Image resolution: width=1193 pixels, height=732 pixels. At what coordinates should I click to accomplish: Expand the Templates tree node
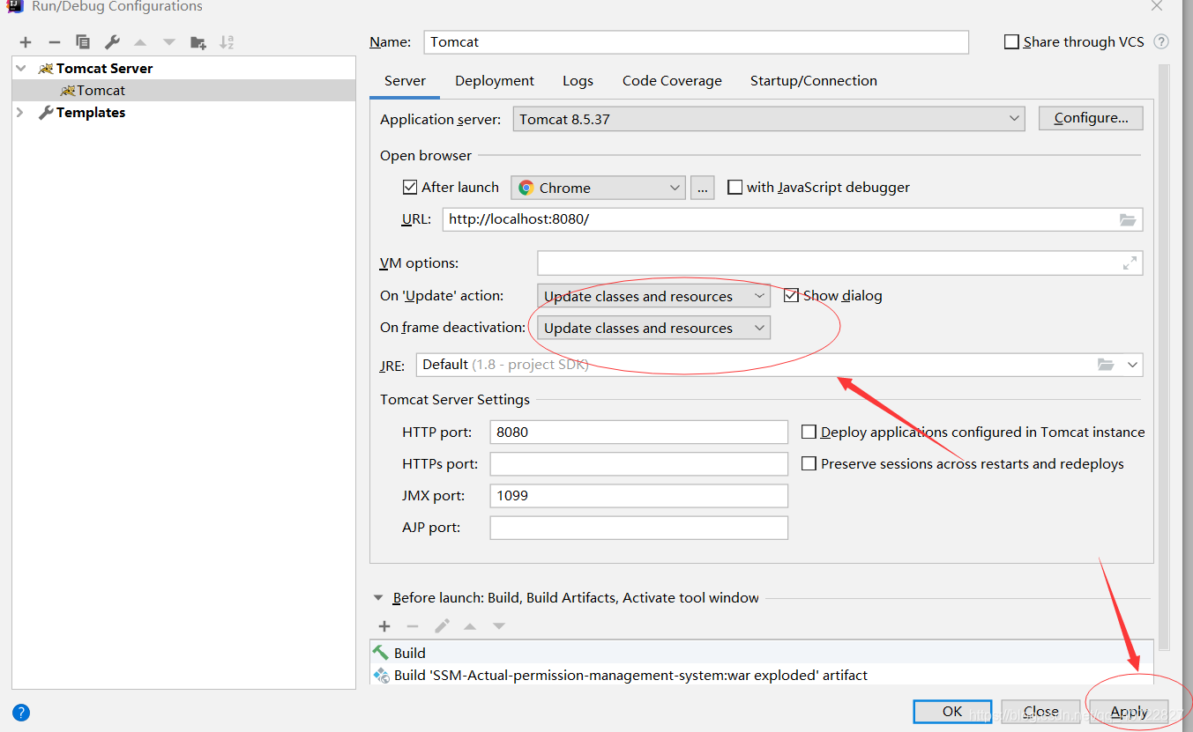click(20, 113)
